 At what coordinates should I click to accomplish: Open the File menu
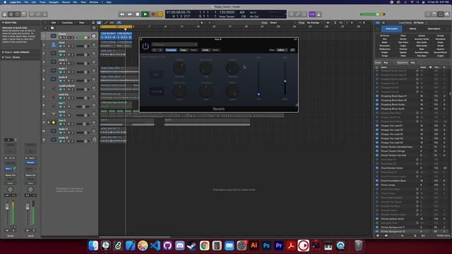coord(26,2)
